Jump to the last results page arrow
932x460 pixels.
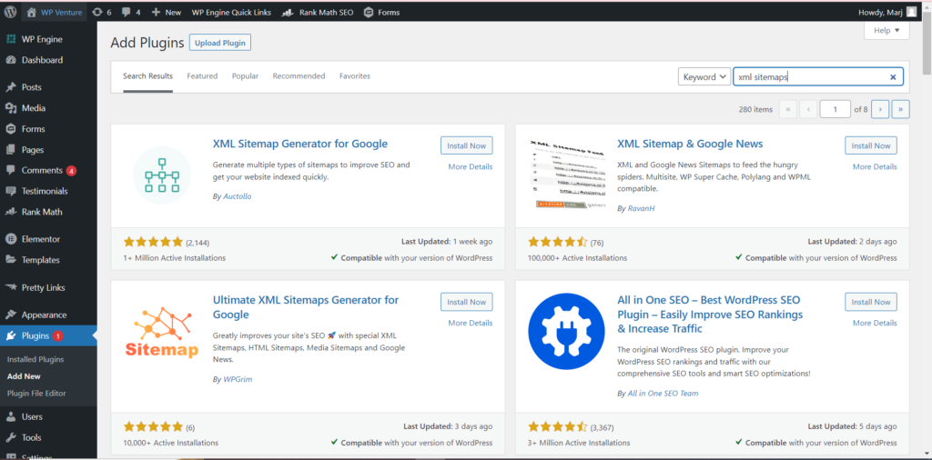[901, 109]
